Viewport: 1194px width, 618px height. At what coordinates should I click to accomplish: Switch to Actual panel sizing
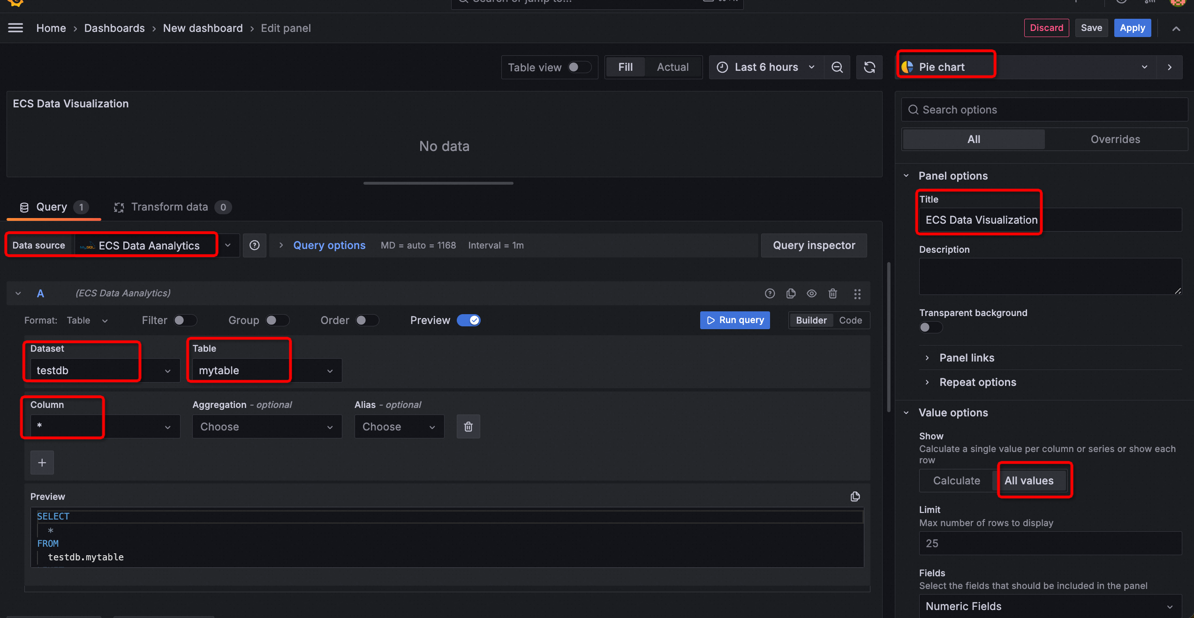673,67
